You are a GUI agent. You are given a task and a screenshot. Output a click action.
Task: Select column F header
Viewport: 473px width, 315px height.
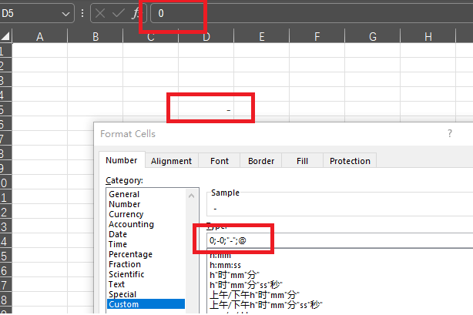pyautogui.click(x=317, y=36)
